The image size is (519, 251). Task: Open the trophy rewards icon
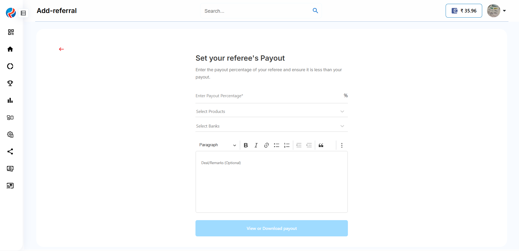[10, 83]
